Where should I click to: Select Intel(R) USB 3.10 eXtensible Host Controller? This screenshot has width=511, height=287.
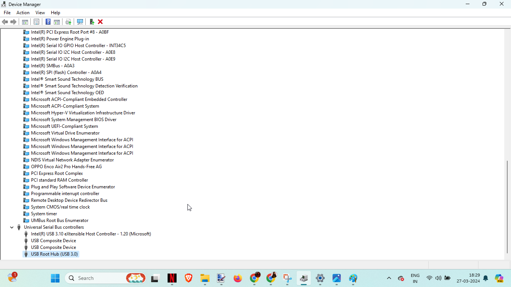pyautogui.click(x=91, y=234)
